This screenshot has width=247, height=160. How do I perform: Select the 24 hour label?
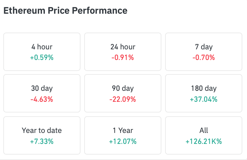123,47
